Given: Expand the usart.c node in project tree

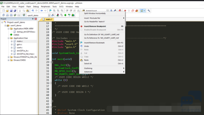Looking at the screenshot, I should point(12,48).
